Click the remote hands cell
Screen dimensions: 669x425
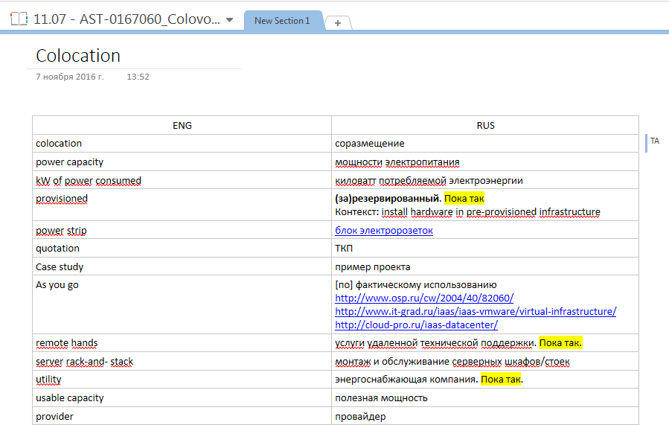[x=182, y=343]
